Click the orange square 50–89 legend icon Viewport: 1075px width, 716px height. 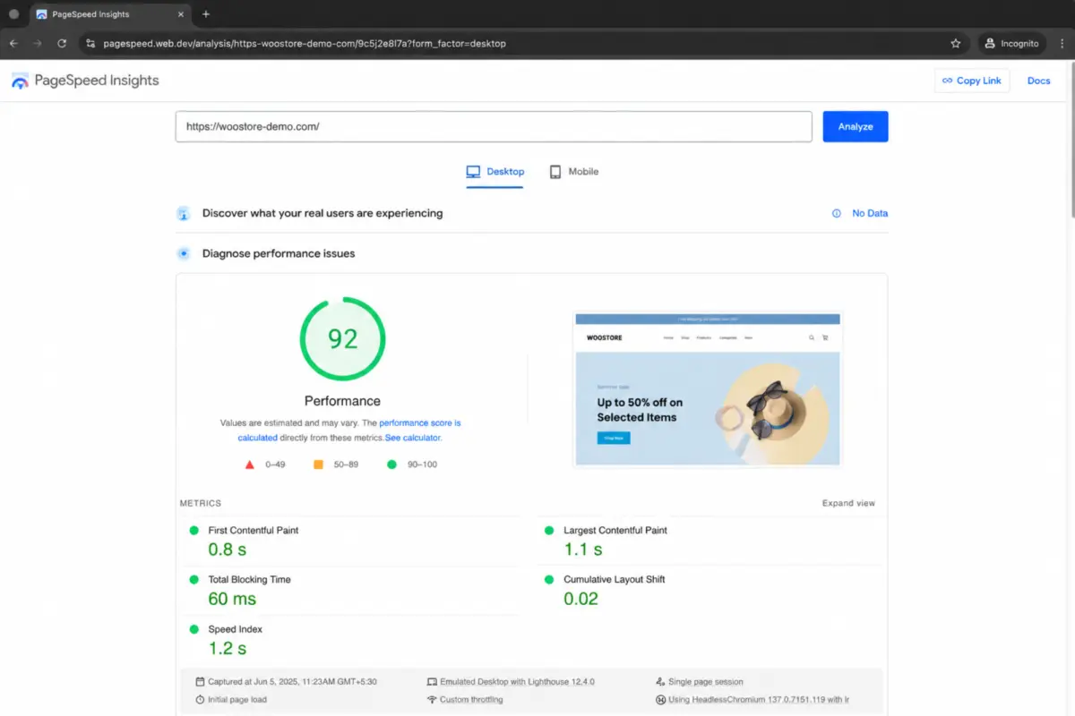pos(318,465)
